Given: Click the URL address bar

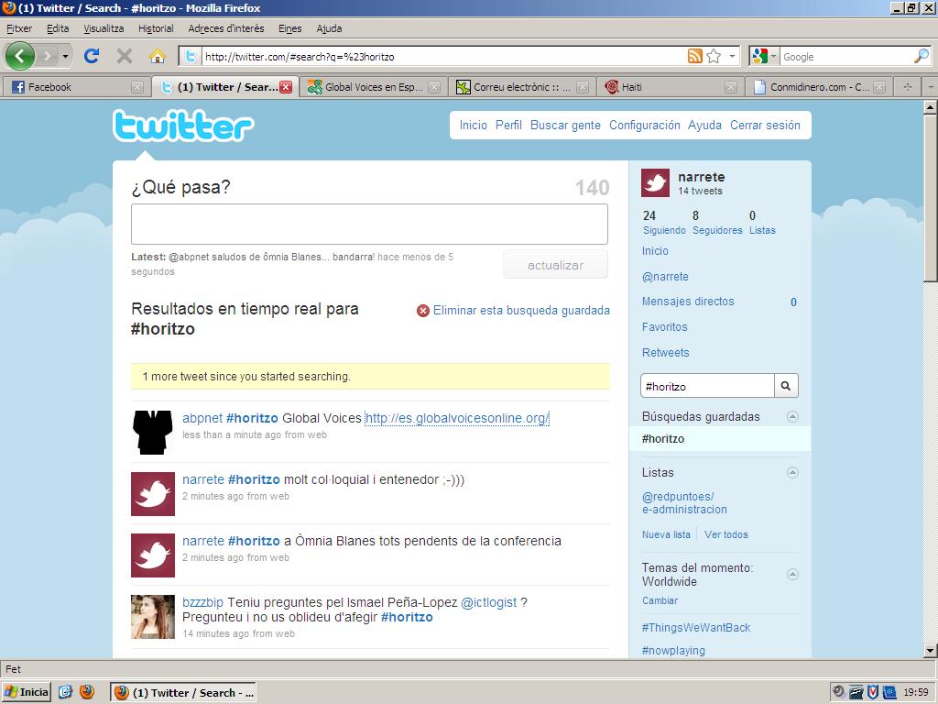Looking at the screenshot, I should (x=442, y=56).
